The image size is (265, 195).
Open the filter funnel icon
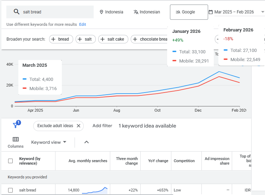coord(16,125)
